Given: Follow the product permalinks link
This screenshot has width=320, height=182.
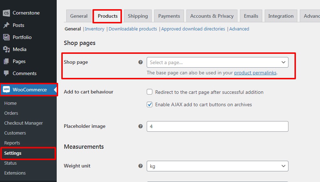Looking at the screenshot, I should coord(255,73).
